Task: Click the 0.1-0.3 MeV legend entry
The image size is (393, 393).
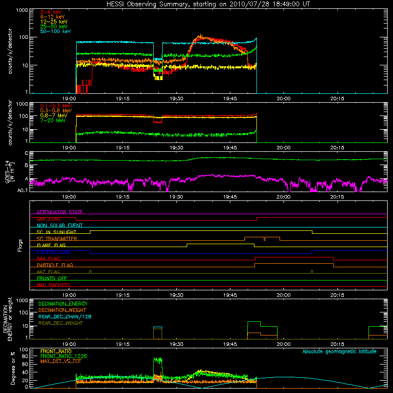Action: (56, 106)
